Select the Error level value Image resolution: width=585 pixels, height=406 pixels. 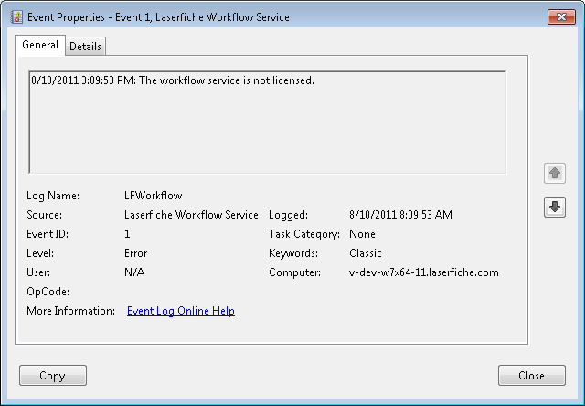[135, 253]
